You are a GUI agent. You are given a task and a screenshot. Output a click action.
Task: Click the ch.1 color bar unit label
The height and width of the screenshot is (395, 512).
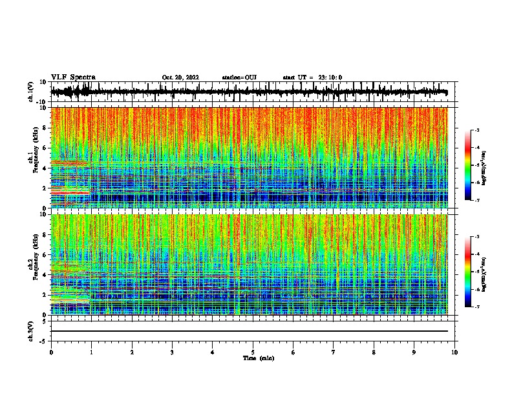(484, 168)
